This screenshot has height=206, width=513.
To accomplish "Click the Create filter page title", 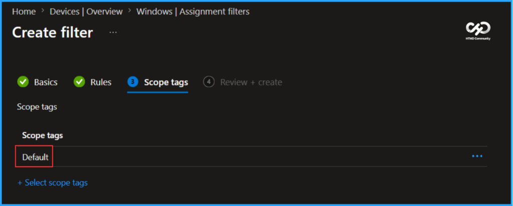I will pos(53,32).
